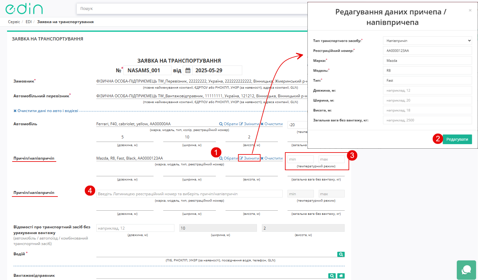
Task: Click the driver search magnifier button
Action: [341, 254]
